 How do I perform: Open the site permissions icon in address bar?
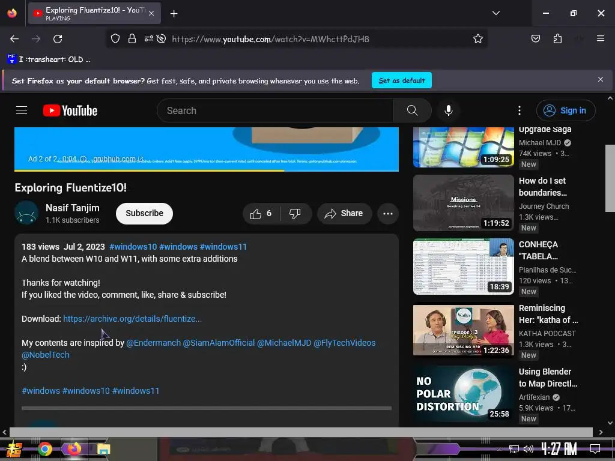pos(149,38)
